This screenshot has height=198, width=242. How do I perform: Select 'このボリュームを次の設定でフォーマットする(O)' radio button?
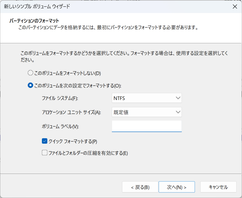click(x=31, y=85)
